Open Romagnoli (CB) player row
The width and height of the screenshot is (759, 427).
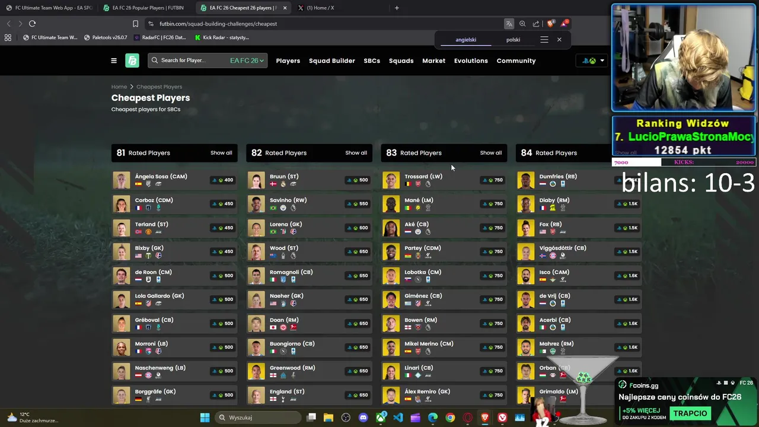coord(309,276)
